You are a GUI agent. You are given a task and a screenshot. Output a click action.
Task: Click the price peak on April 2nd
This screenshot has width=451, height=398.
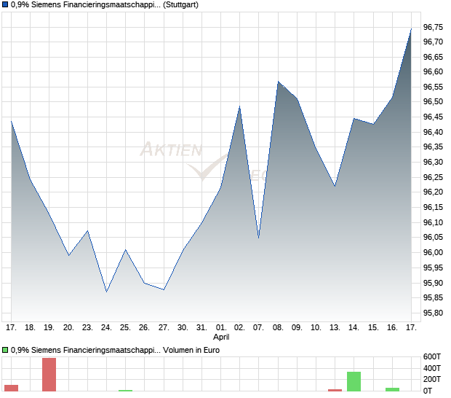[239, 106]
